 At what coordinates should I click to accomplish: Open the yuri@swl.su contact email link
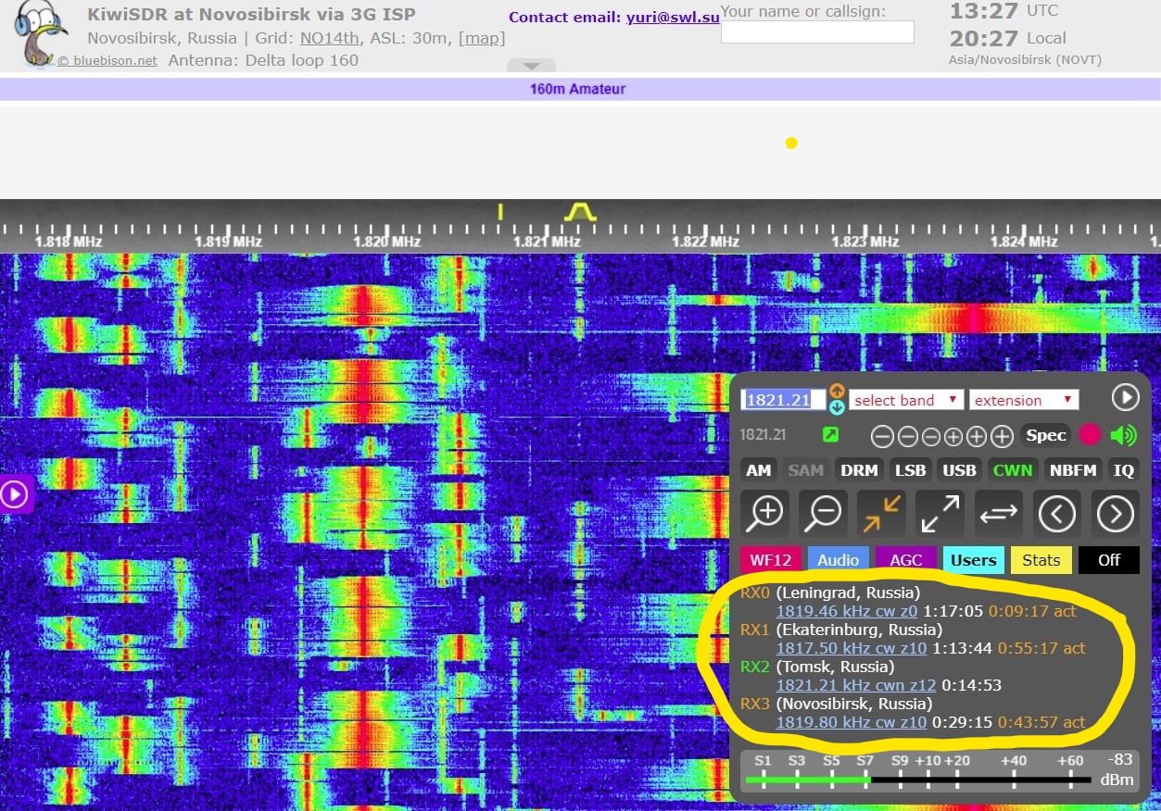click(x=673, y=17)
